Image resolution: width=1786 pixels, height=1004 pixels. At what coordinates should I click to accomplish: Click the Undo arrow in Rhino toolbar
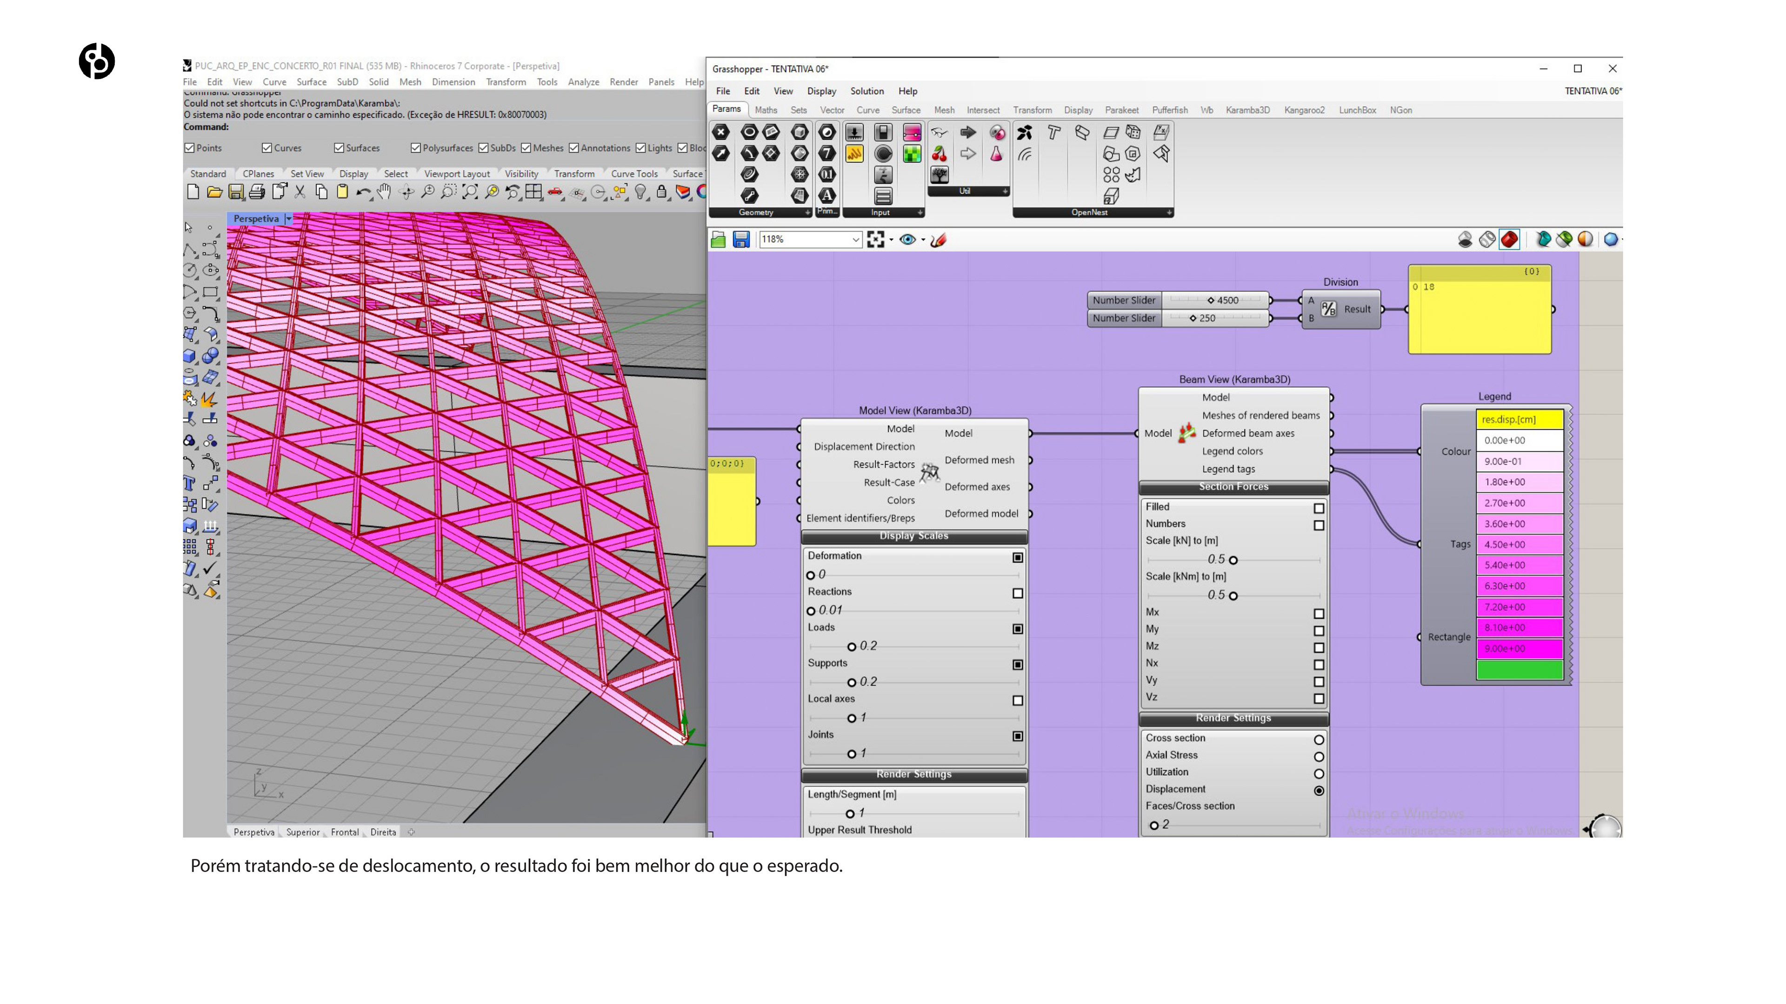pyautogui.click(x=363, y=192)
